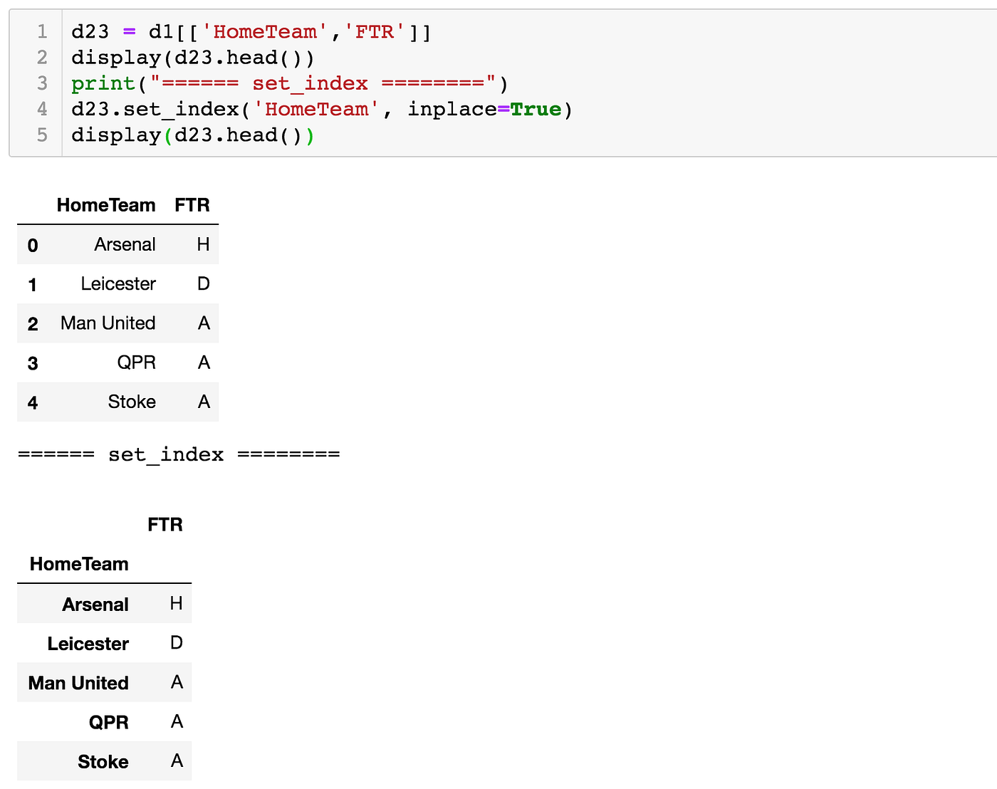Viewport: 997px width, 789px height.
Task: Click FTR column header in the numeric-index table
Action: tap(192, 205)
